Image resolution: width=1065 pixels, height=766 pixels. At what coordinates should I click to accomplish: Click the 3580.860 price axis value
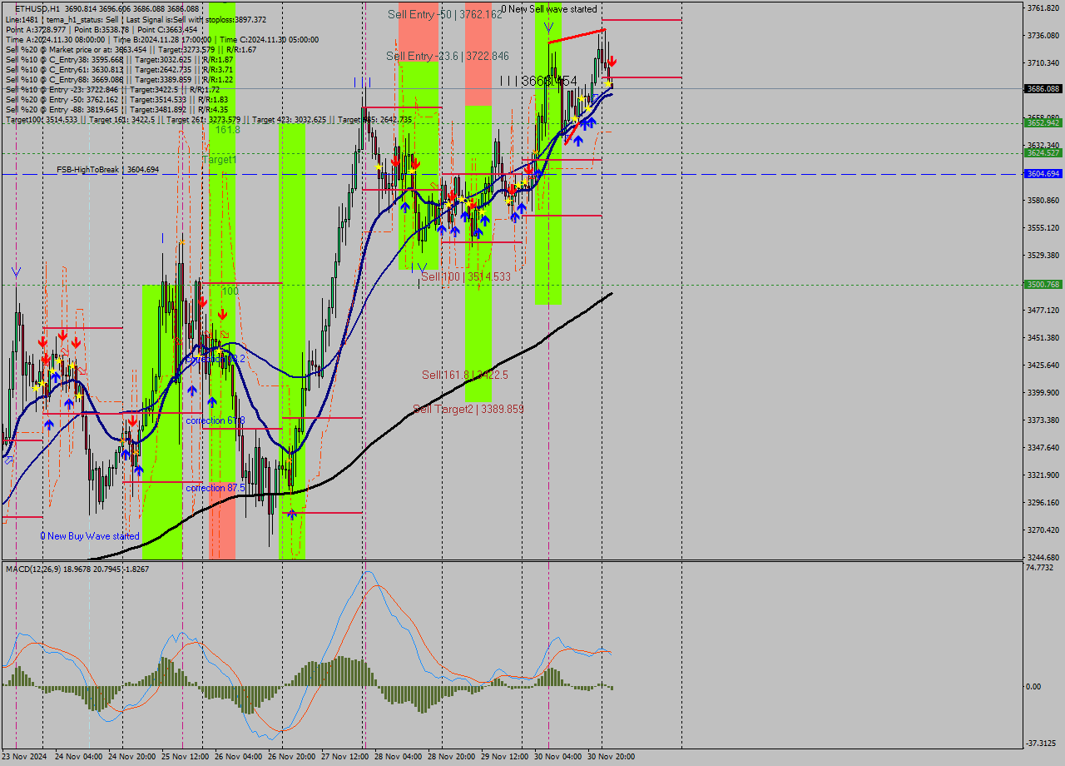tap(1043, 201)
